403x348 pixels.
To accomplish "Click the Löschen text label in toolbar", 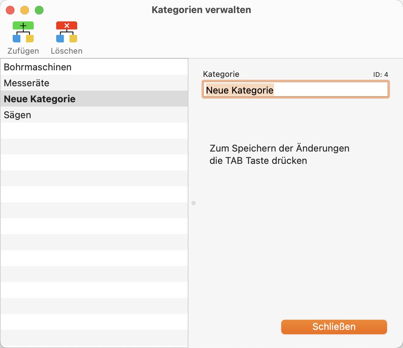I will (x=67, y=51).
